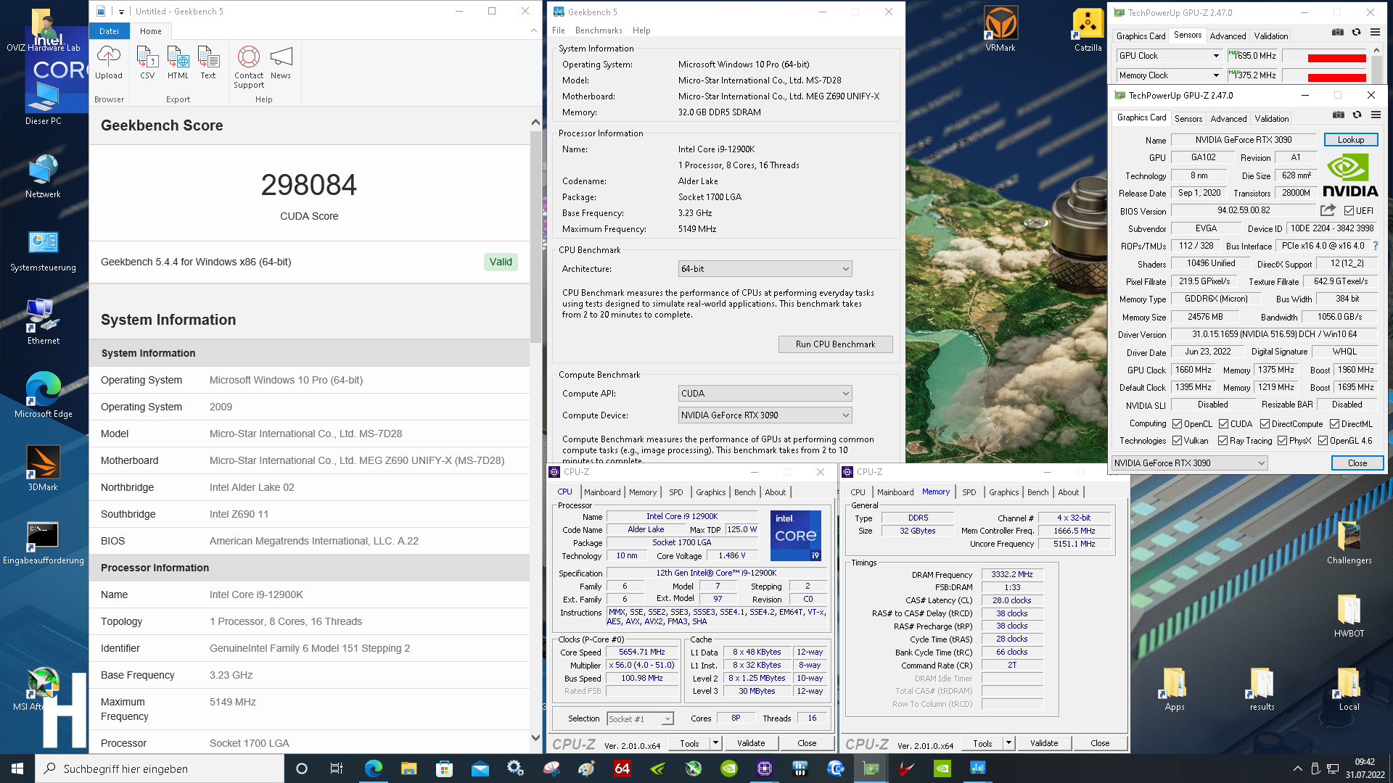
Task: Open the Compute API CUDA dropdown
Action: point(765,394)
